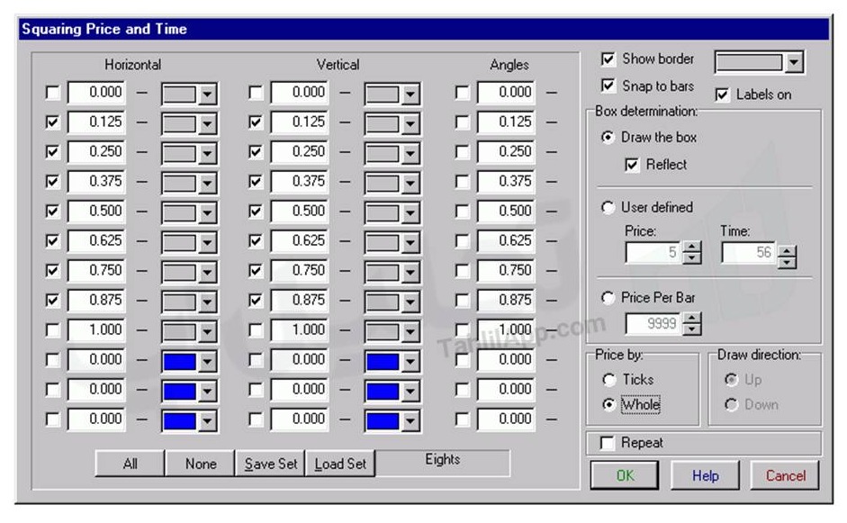Disable the Labels on checkbox
847x523 pixels.
[x=722, y=95]
